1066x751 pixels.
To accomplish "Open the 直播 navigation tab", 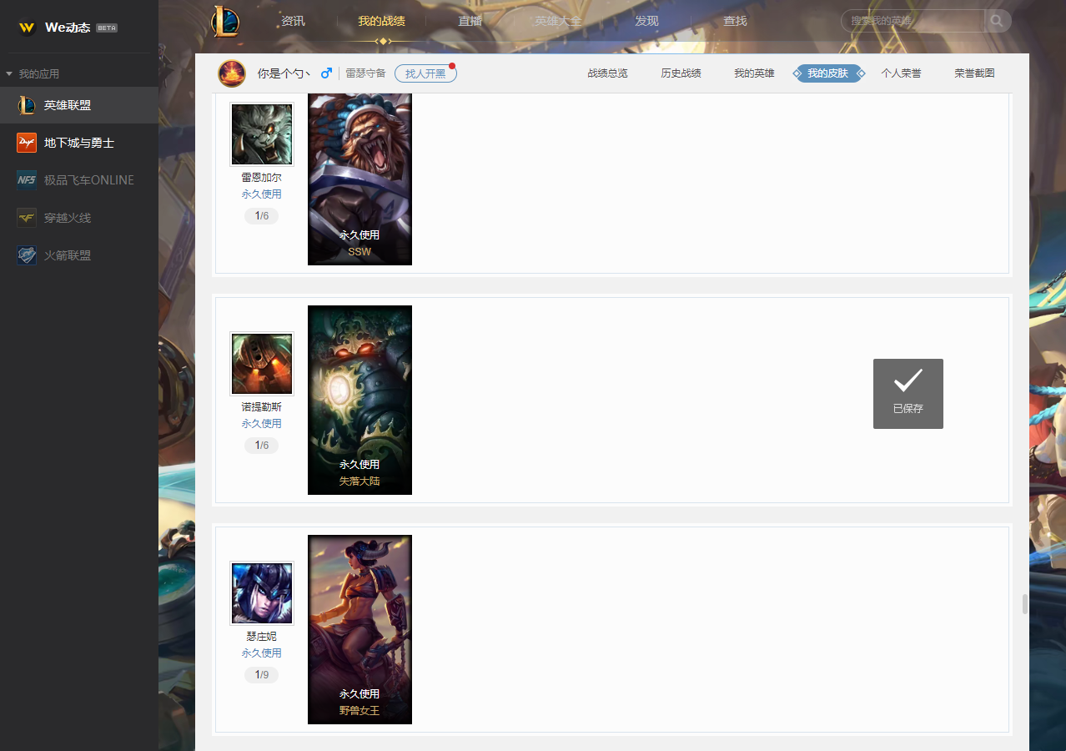I will 470,21.
